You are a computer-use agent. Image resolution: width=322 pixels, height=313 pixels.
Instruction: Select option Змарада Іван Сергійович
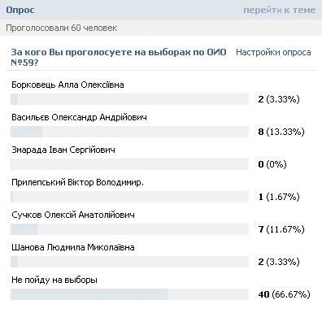tap(63, 150)
